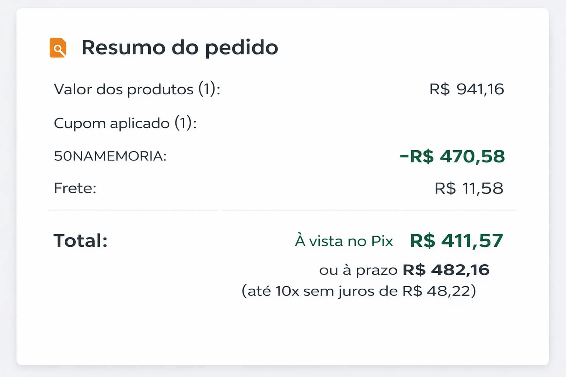Click the R$ 11,58 shipping cost

coord(469,188)
